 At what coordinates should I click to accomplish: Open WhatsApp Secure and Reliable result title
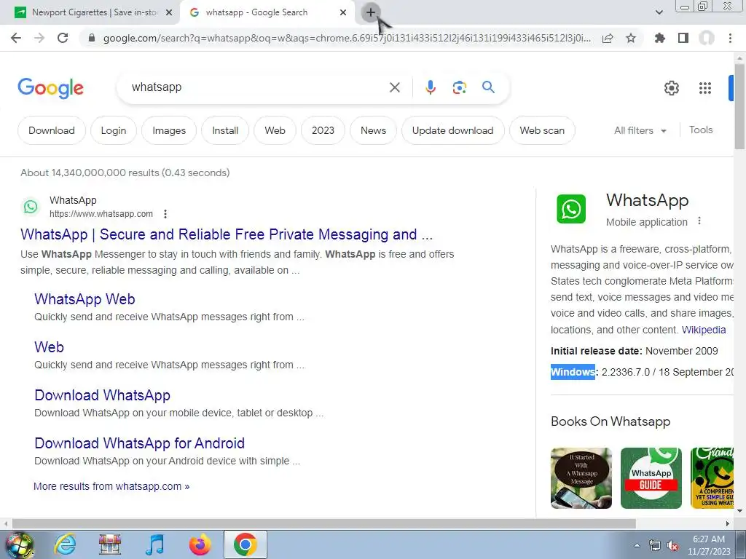tap(227, 234)
